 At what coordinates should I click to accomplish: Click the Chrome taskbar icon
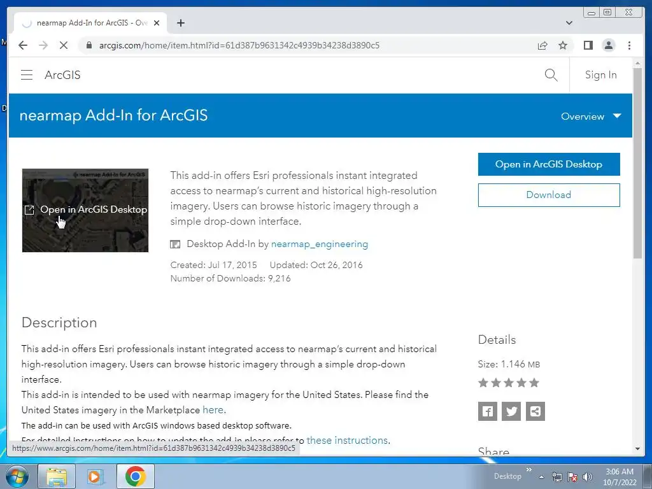coord(135,476)
